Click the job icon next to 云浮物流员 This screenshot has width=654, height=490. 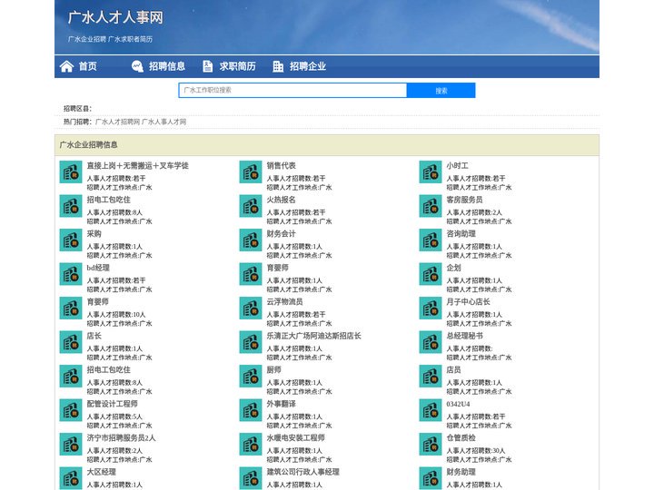coord(251,309)
